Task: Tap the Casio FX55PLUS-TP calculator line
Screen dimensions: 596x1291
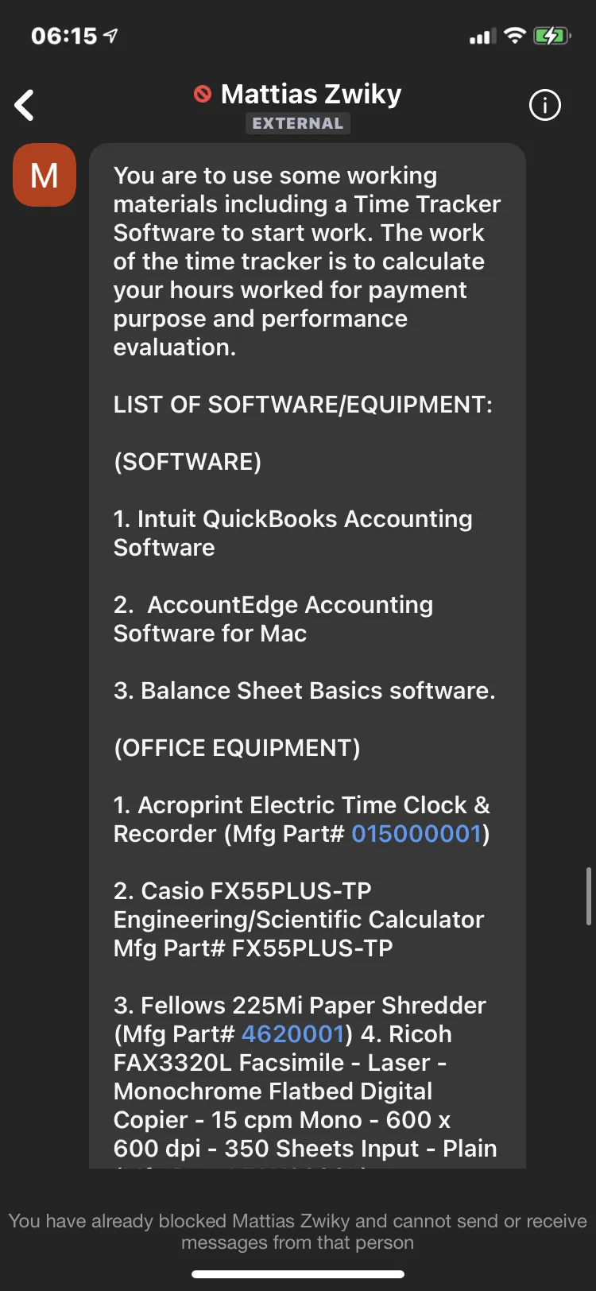Action: coord(299,919)
